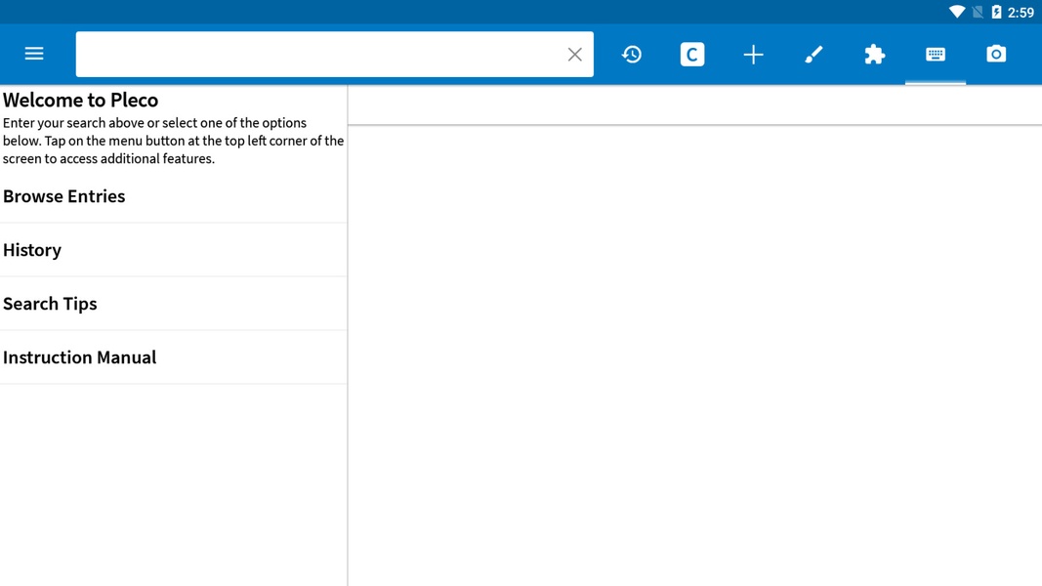The width and height of the screenshot is (1042, 586).
Task: Clear the search field with the X
Action: point(575,55)
